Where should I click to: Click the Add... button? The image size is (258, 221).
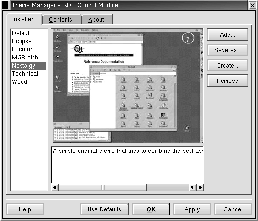coord(227,35)
